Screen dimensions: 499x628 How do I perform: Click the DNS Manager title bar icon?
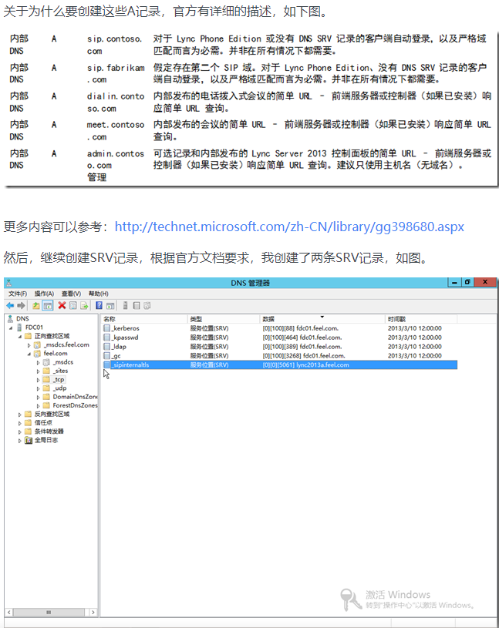point(9,283)
